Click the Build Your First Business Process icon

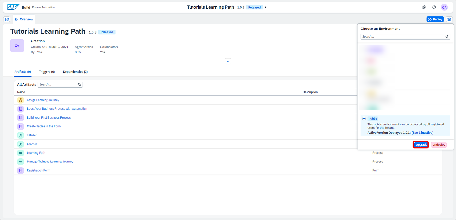[21, 118]
